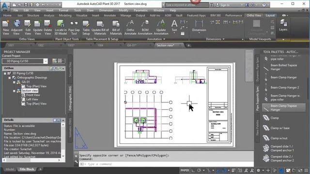
Task: Click the customization menu icon in status bar
Action: (306, 171)
